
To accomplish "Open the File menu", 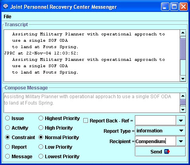I will pos(8,17).
